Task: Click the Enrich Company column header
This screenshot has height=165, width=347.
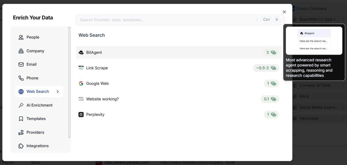Action: tap(312, 9)
